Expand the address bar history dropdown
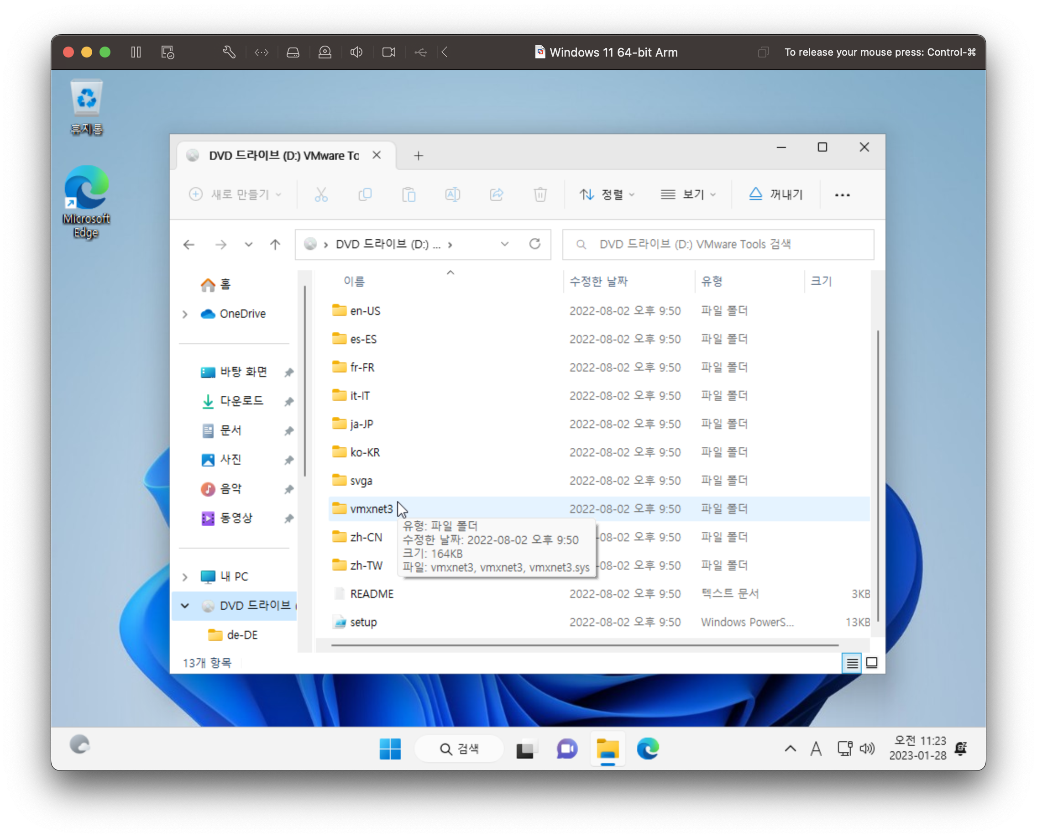 pos(504,244)
